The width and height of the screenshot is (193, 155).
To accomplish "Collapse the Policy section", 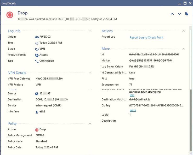I will [90, 124].
